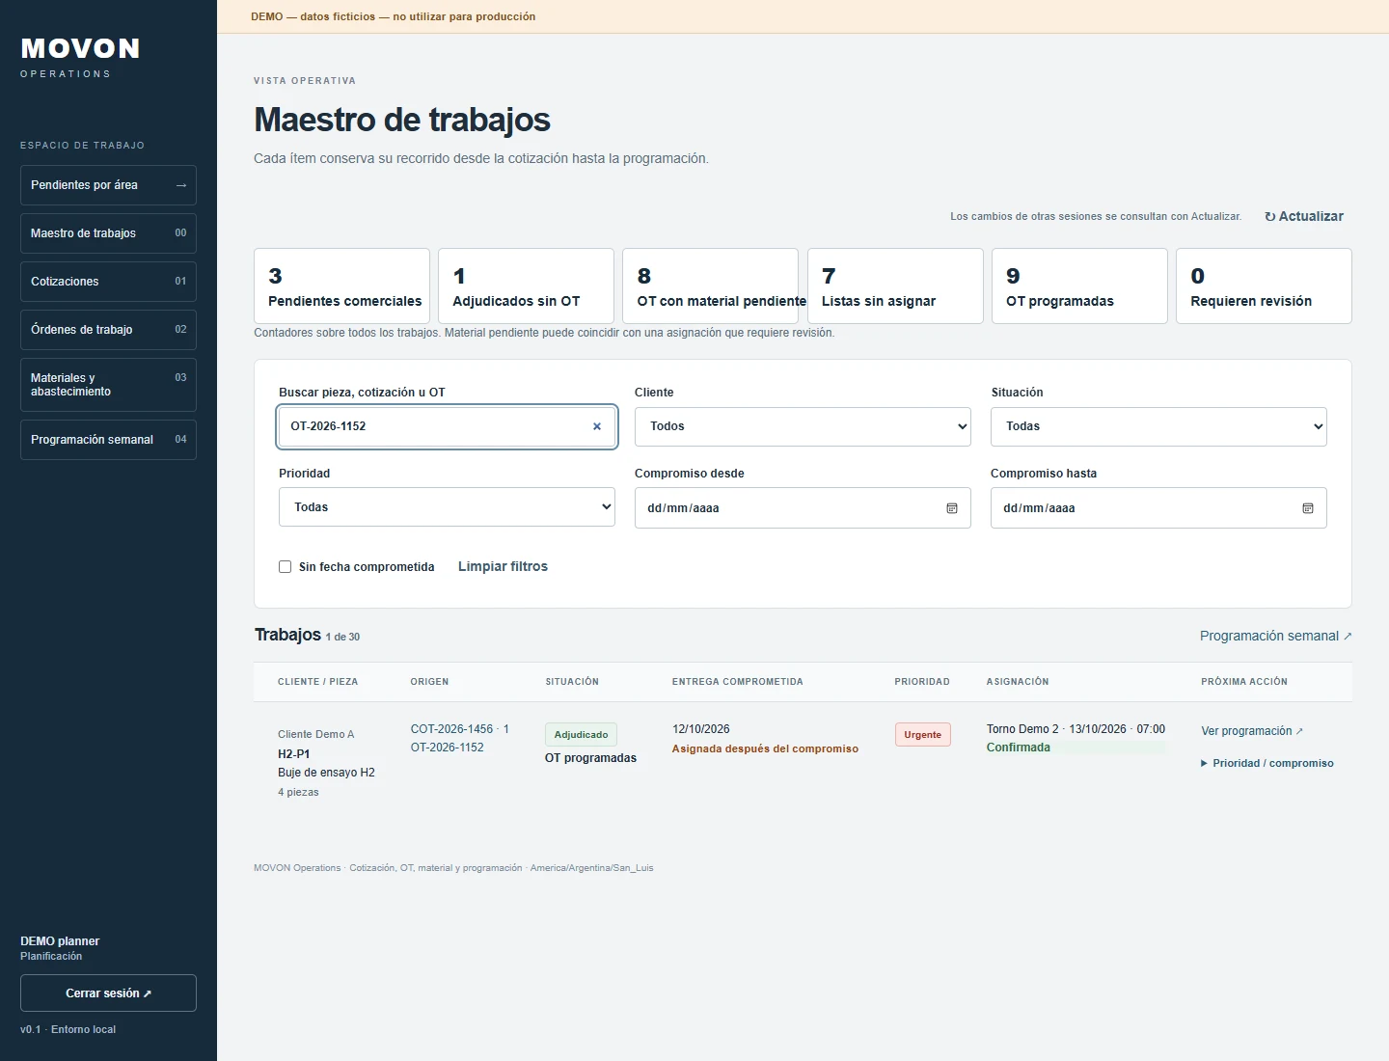Screen dimensions: 1389x1061
Task: Select the Requieren revisión counter card
Action: (1264, 286)
